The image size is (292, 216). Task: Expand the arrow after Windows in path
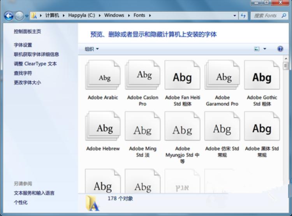[x=129, y=16]
